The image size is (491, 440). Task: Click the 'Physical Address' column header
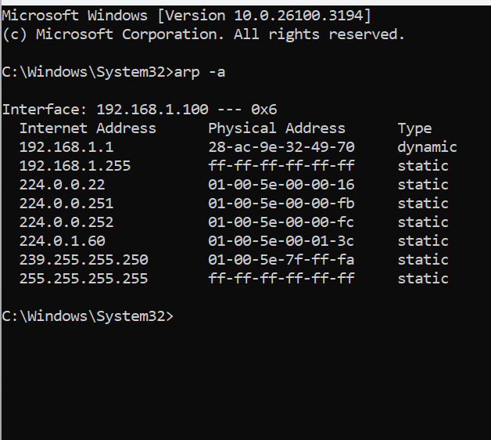(x=277, y=128)
